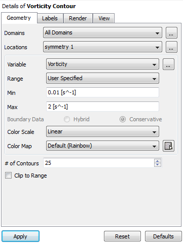Image resolution: width=183 pixels, height=244 pixels.
Task: Switch to the Labels tab
Action: pyautogui.click(x=50, y=18)
